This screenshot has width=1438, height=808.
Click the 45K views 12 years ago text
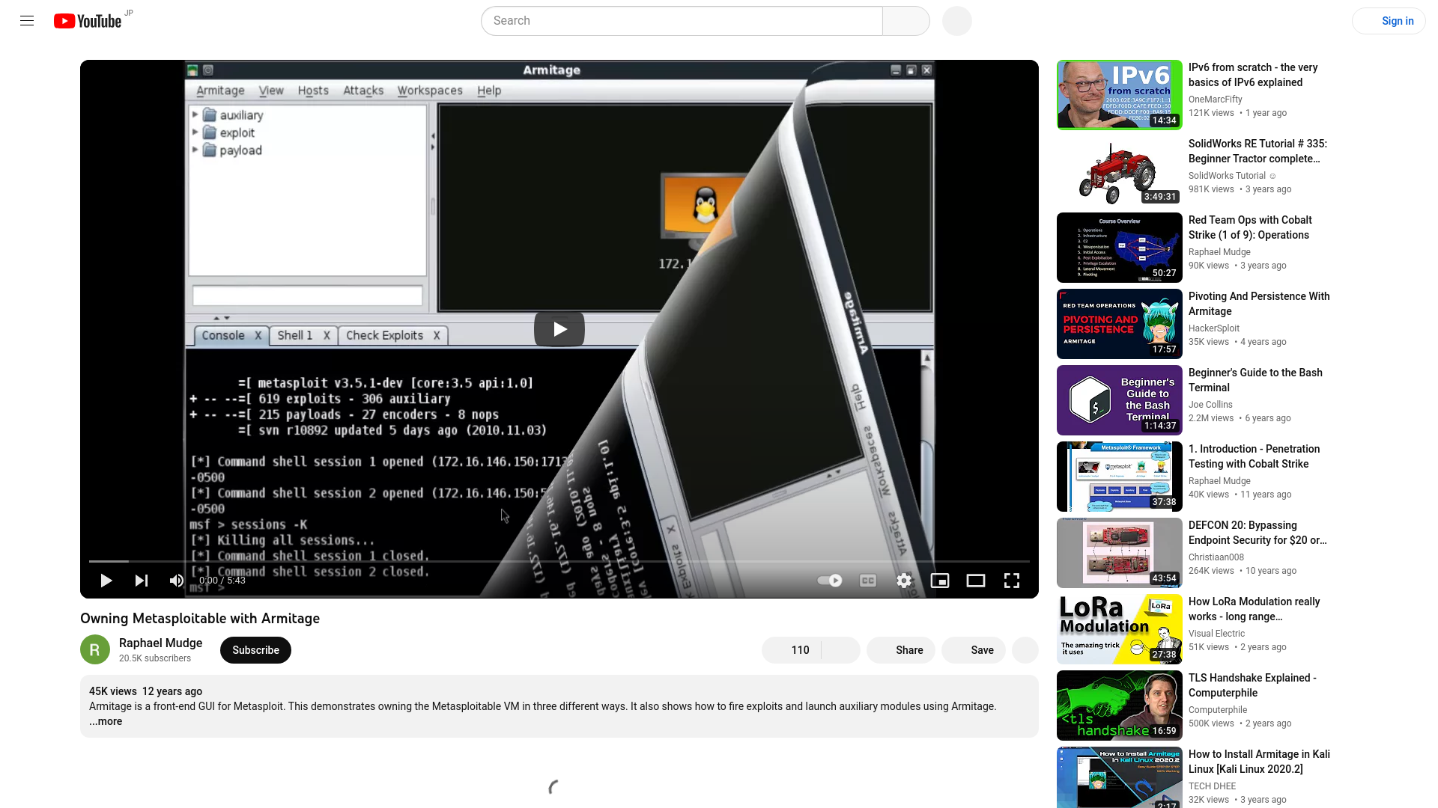pos(145,691)
